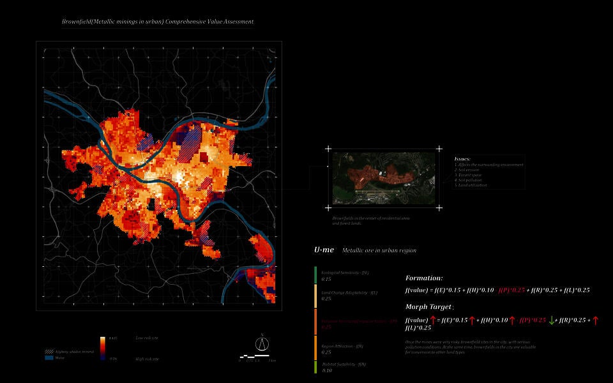Click the red-orange f(P) weight bar
Viewport: 613px width, 383px height.
[315, 322]
